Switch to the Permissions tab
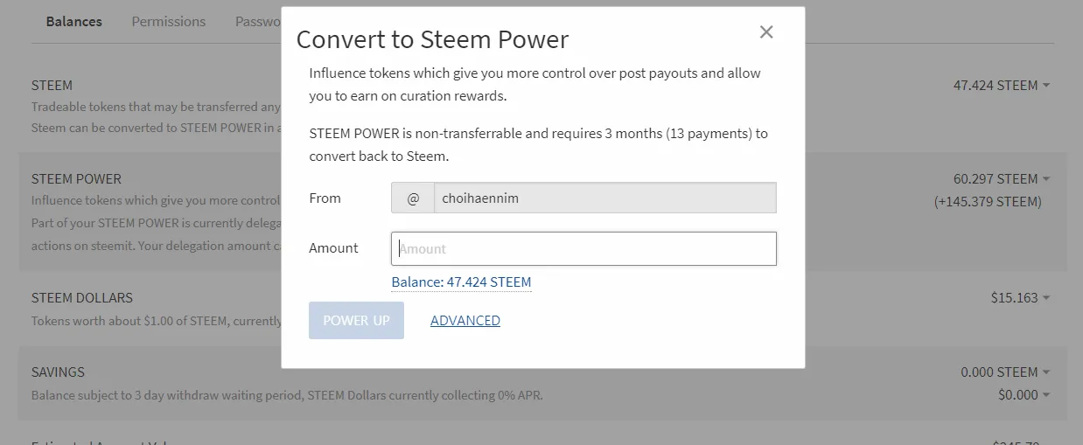Screen dimensions: 1083x445 [x=169, y=21]
